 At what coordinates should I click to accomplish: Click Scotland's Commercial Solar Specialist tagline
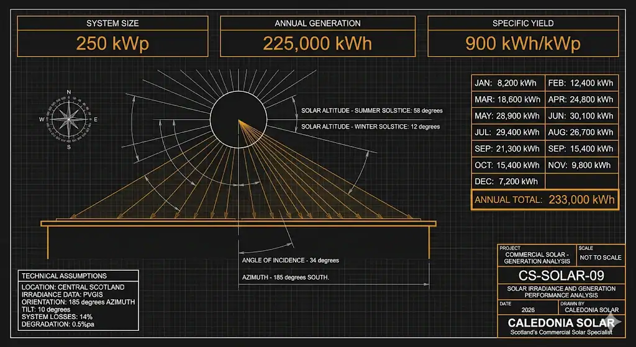pyautogui.click(x=561, y=332)
